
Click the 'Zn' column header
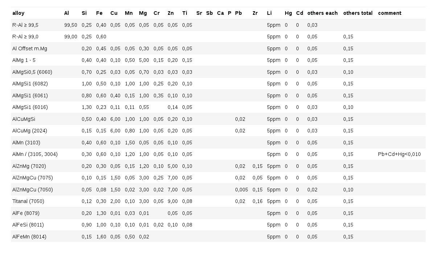click(x=171, y=13)
